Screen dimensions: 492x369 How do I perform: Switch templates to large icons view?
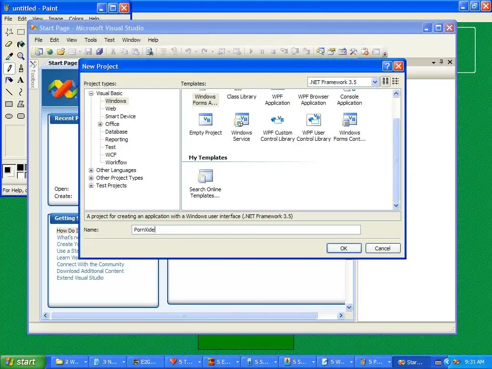(385, 81)
